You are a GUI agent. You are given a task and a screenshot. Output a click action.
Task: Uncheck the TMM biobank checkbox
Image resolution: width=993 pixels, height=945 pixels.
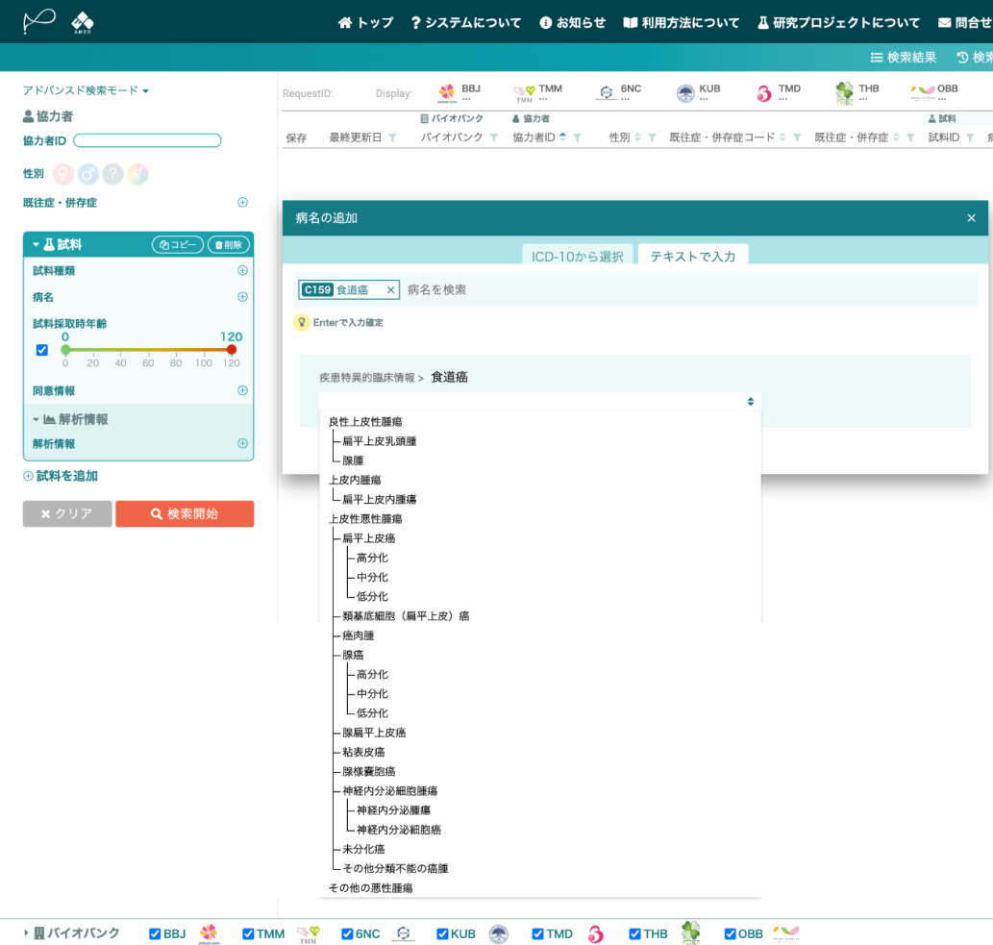248,933
